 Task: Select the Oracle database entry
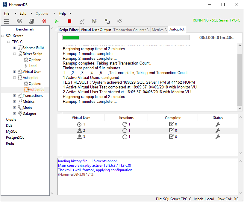(x=11, y=120)
